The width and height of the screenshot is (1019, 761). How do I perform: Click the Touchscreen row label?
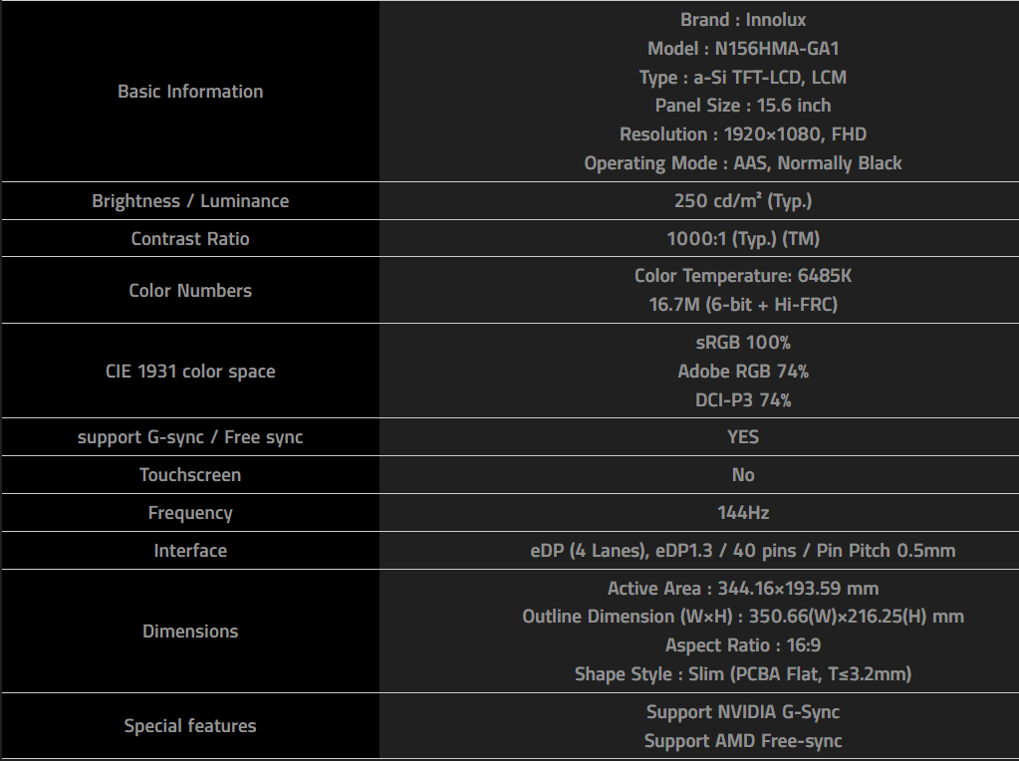pos(190,475)
